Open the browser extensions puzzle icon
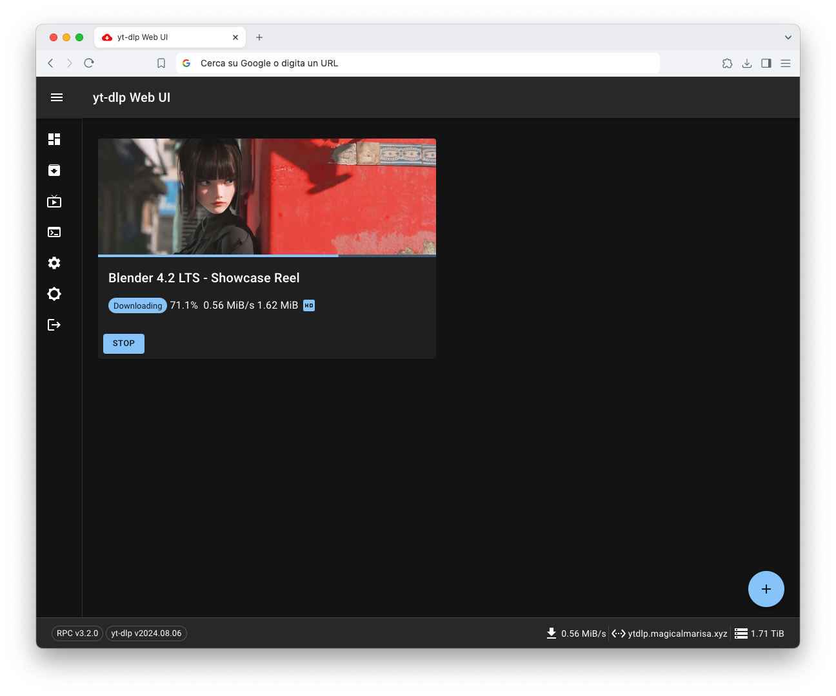The width and height of the screenshot is (836, 696). [x=727, y=63]
